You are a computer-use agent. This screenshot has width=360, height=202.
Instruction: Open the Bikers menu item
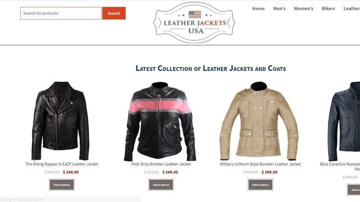[x=328, y=9]
